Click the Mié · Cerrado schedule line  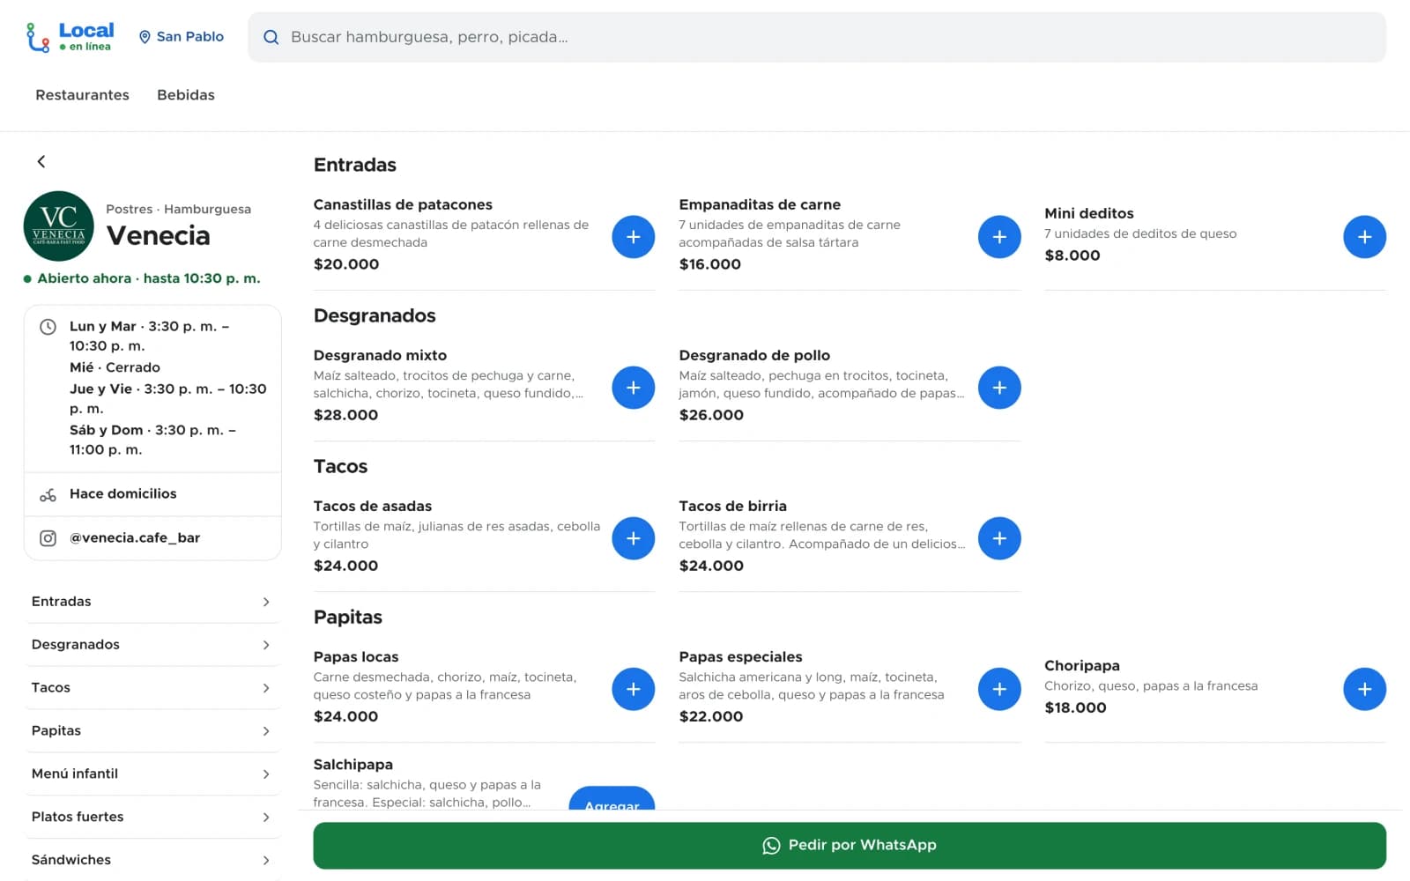[x=115, y=367]
